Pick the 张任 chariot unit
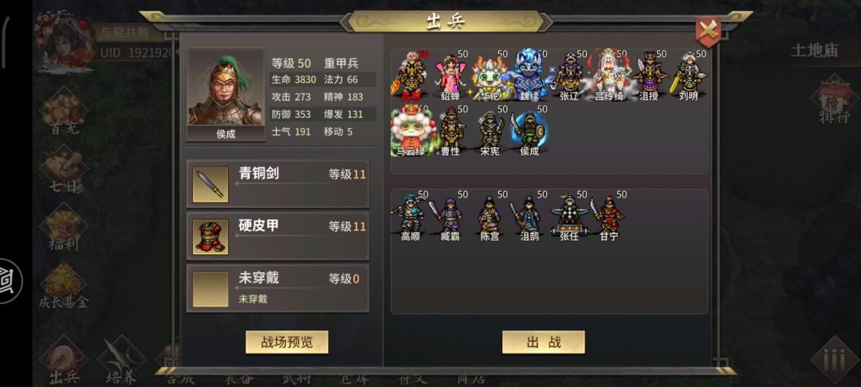Image resolution: width=861 pixels, height=387 pixels. coord(569,216)
